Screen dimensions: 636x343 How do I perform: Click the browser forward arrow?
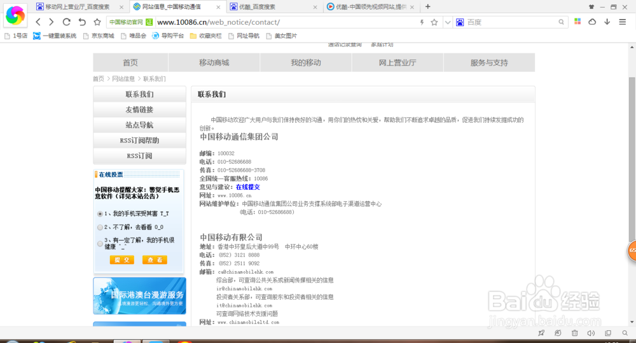pos(51,22)
